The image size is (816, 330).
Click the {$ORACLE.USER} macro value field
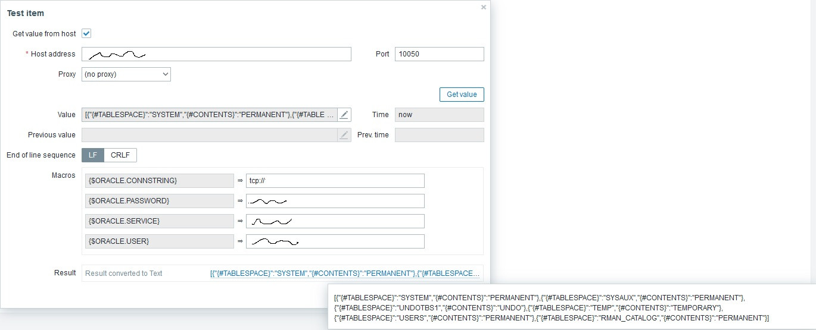335,241
